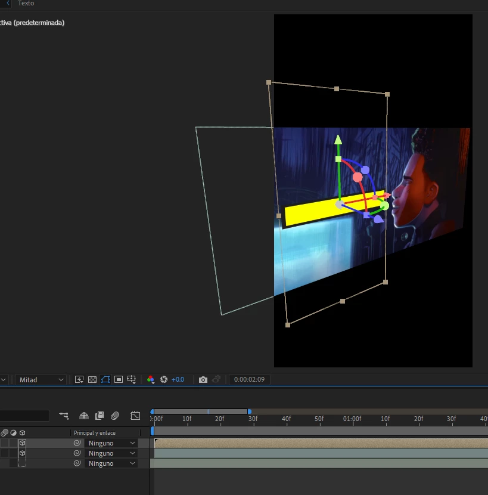Take a snapshot with the camera icon
Viewport: 488px width, 495px height.
tap(203, 379)
